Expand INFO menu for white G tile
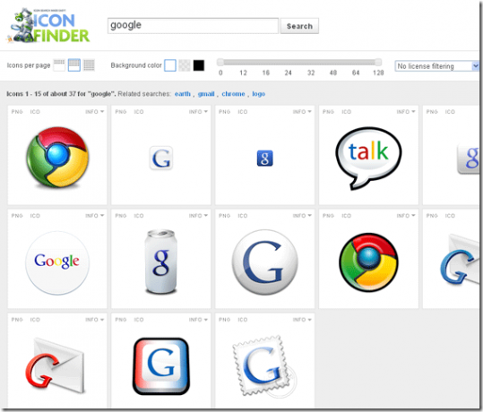 click(x=198, y=112)
